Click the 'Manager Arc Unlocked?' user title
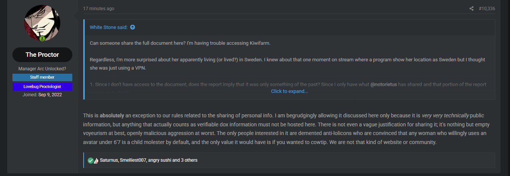 pos(42,69)
